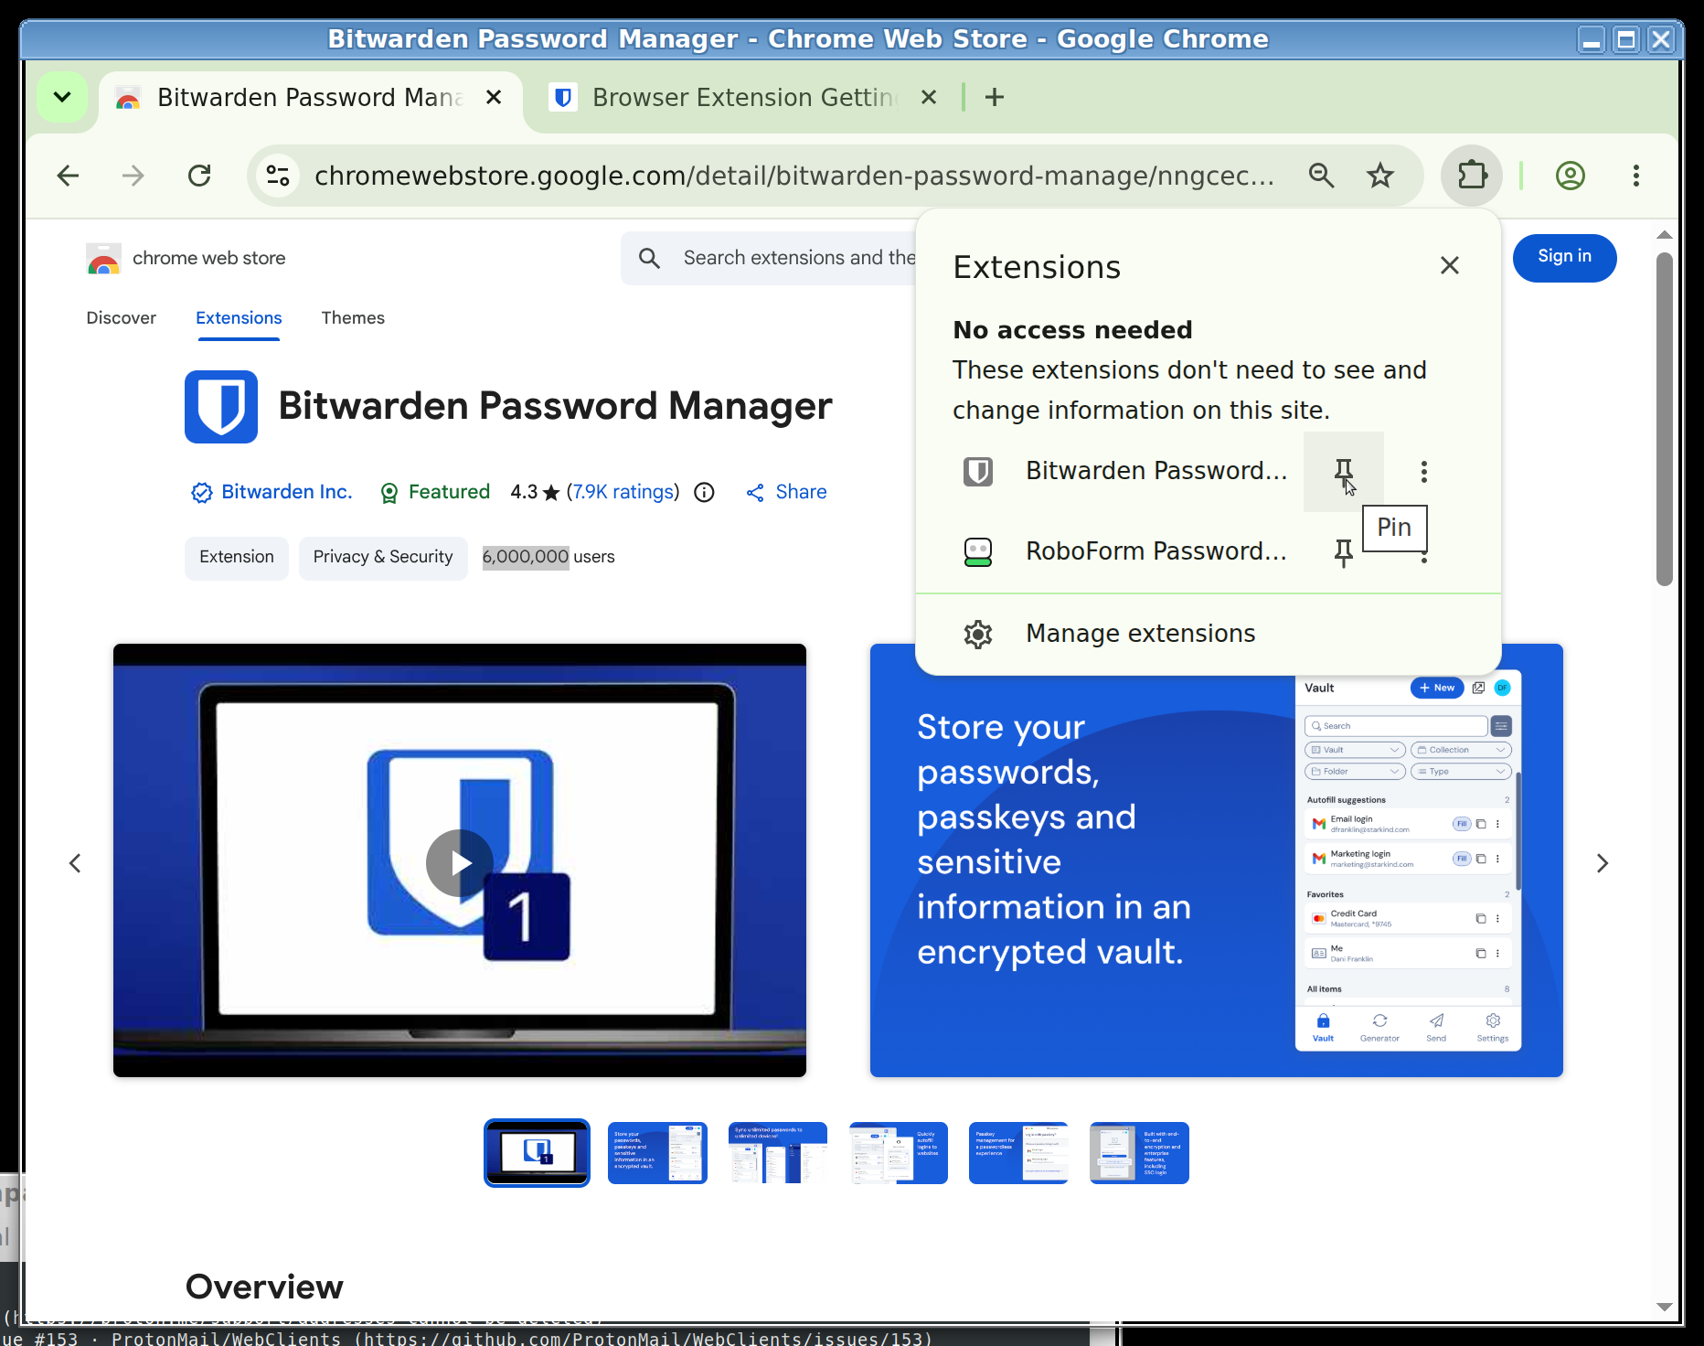
Task: Close the Browser Extension Getting tab
Action: tap(928, 98)
